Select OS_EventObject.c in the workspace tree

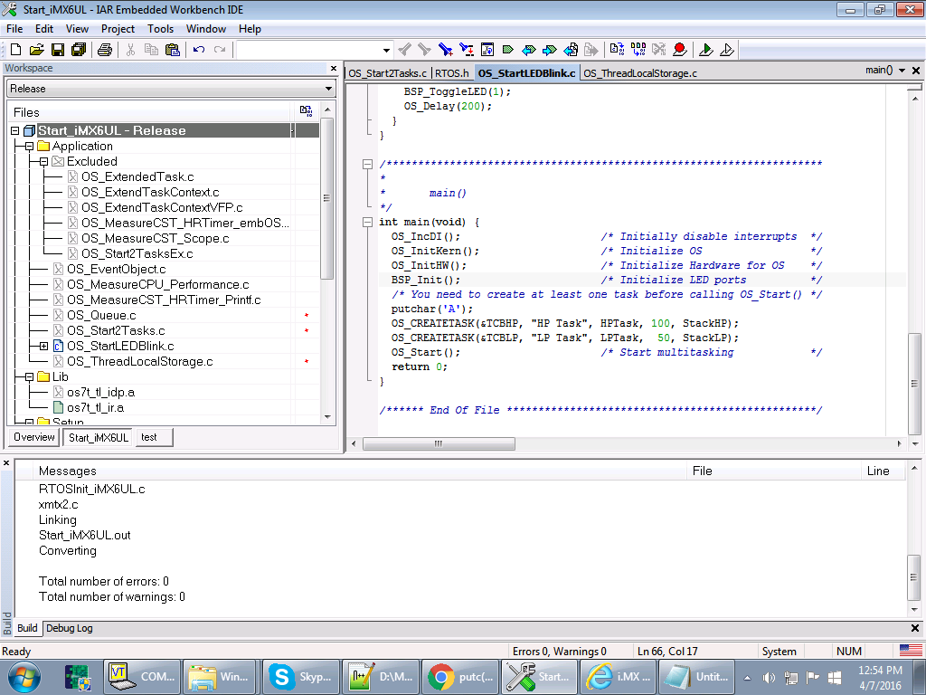(117, 269)
